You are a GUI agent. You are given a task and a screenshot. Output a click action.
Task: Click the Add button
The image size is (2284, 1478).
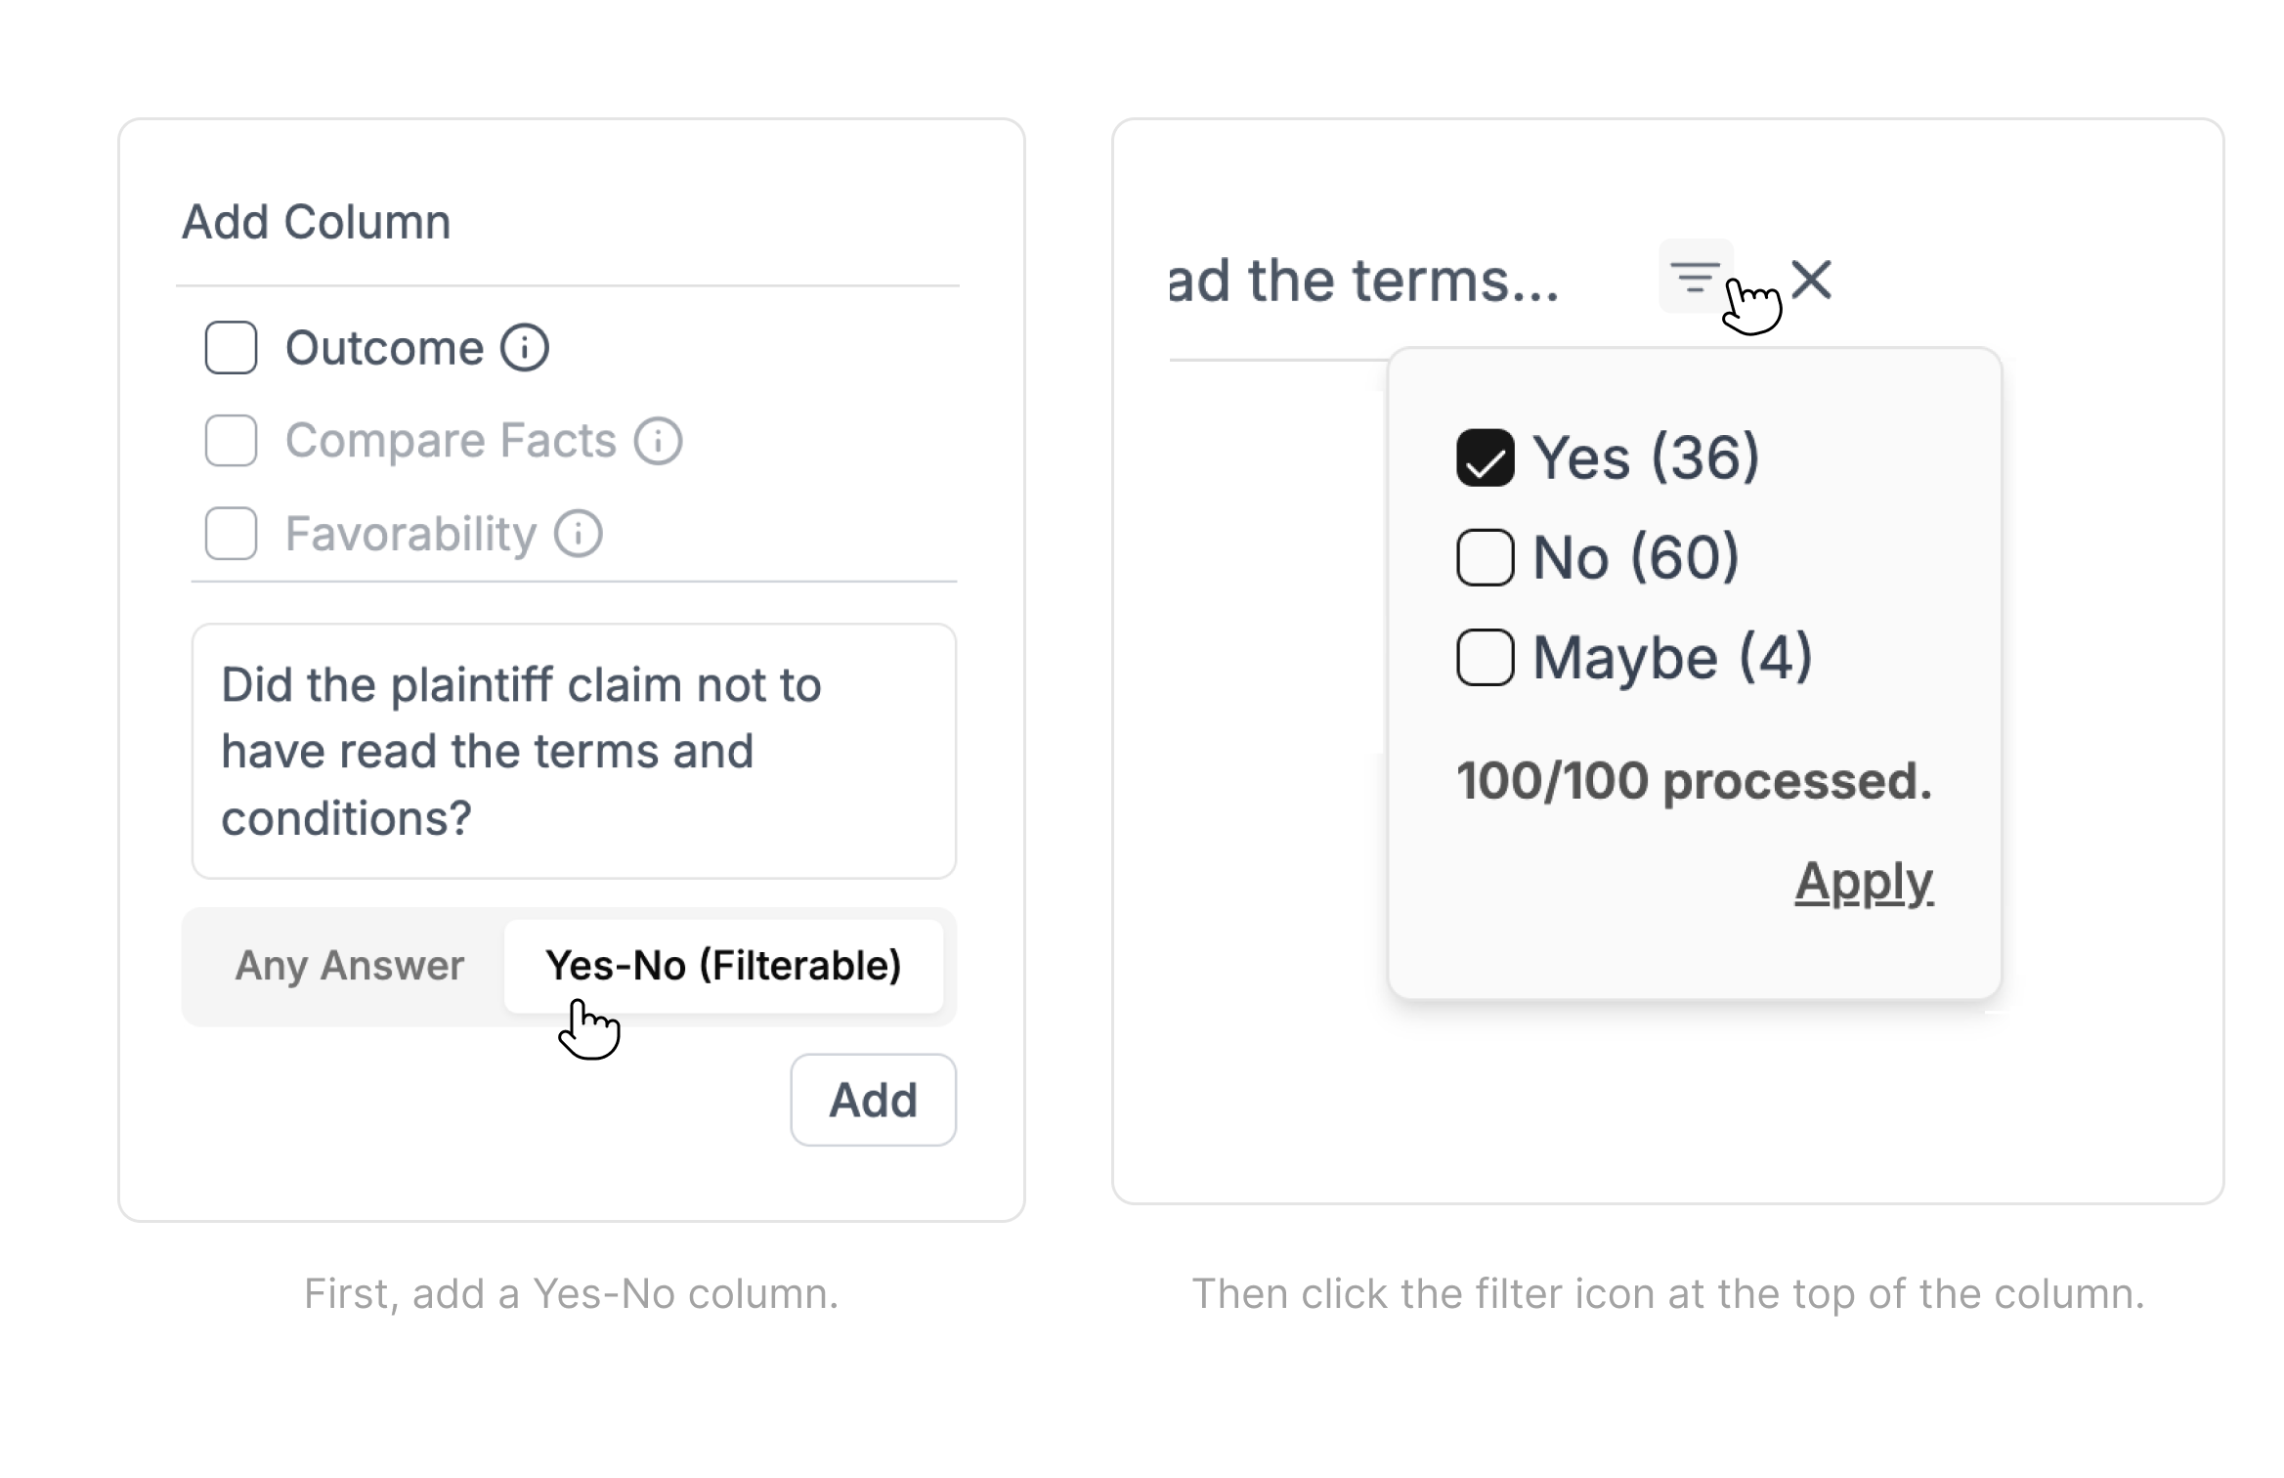point(873,1100)
